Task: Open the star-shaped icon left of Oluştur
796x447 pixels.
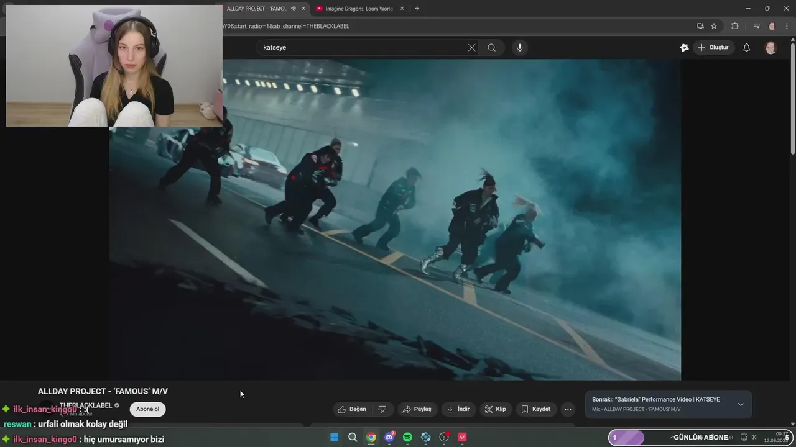Action: pyautogui.click(x=684, y=48)
